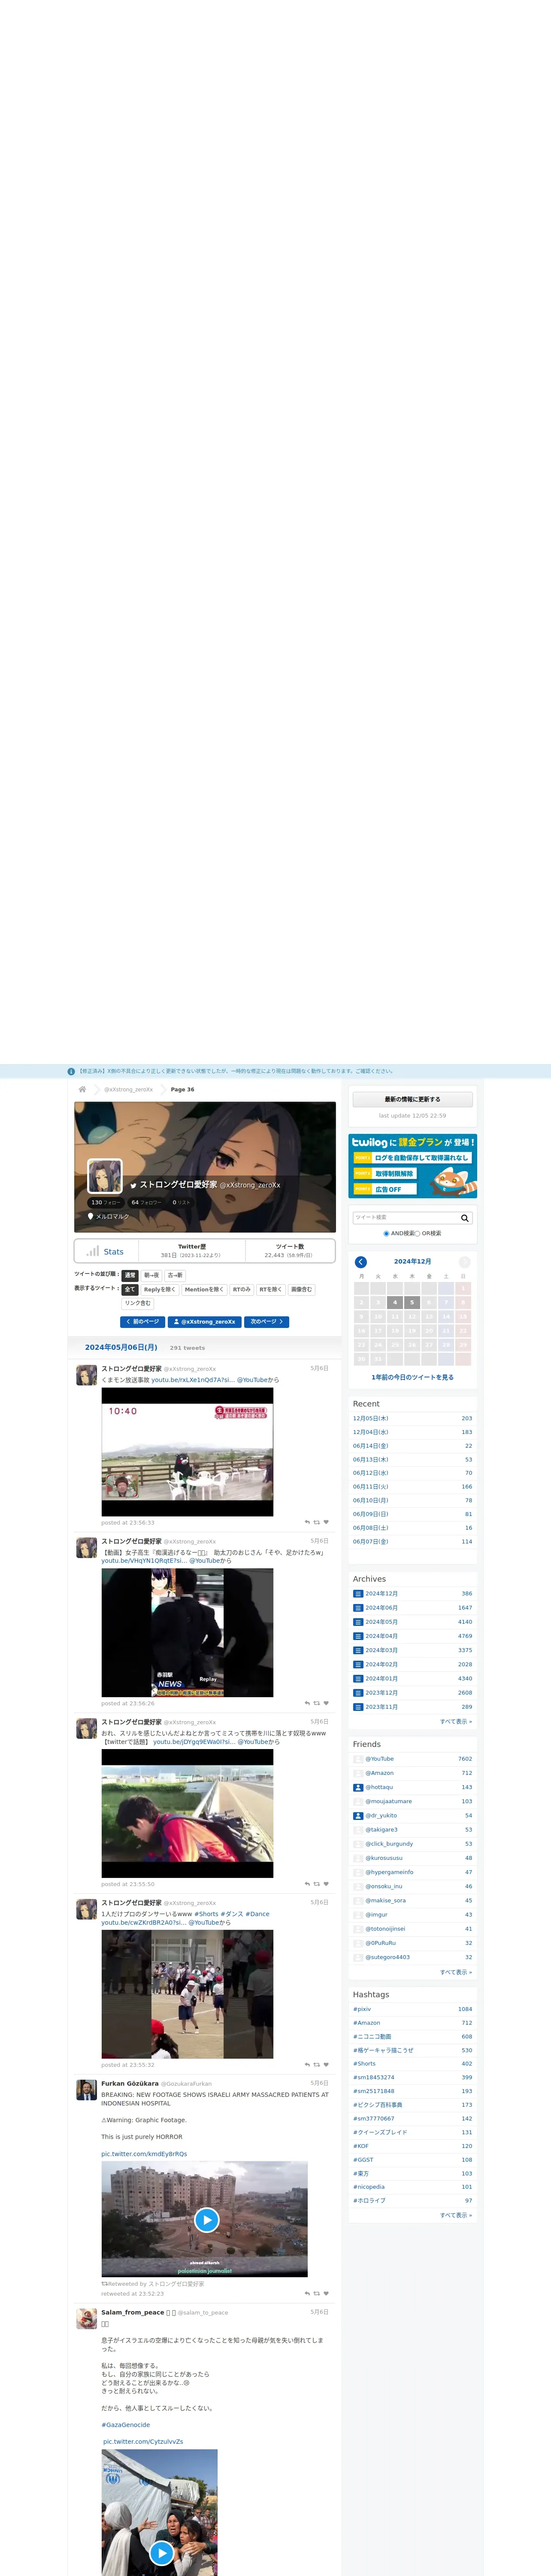Viewport: 551px width, 2576px height.
Task: Play the Salam_from_peace video
Action: coord(162,2553)
